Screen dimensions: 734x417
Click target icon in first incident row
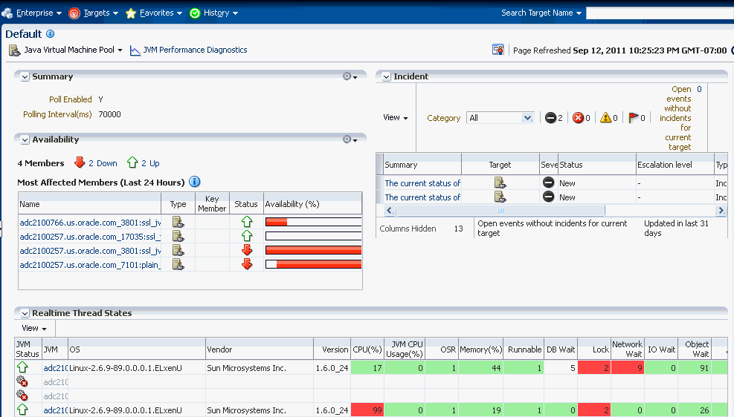(500, 183)
